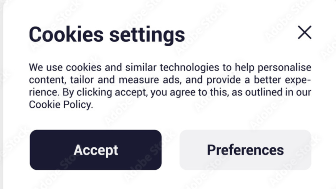The height and width of the screenshot is (189, 336).
Task: Agree to cookies with the dark Accept button
Action: 95,150
